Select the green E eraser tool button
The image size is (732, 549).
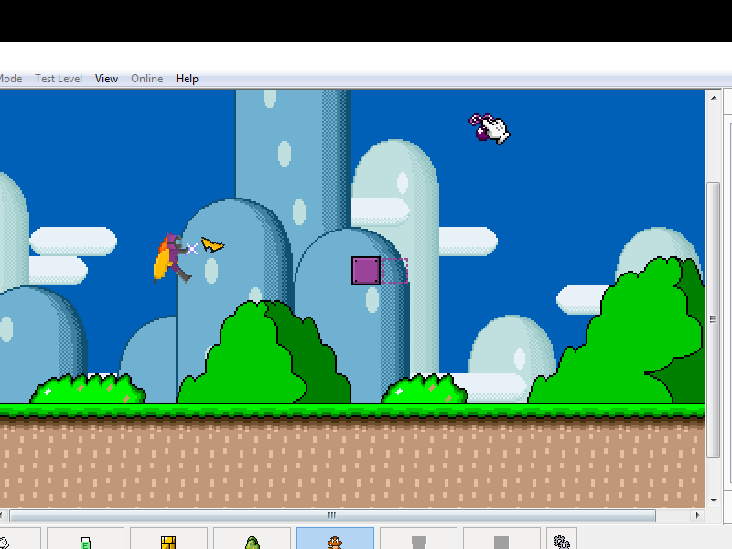click(x=85, y=538)
